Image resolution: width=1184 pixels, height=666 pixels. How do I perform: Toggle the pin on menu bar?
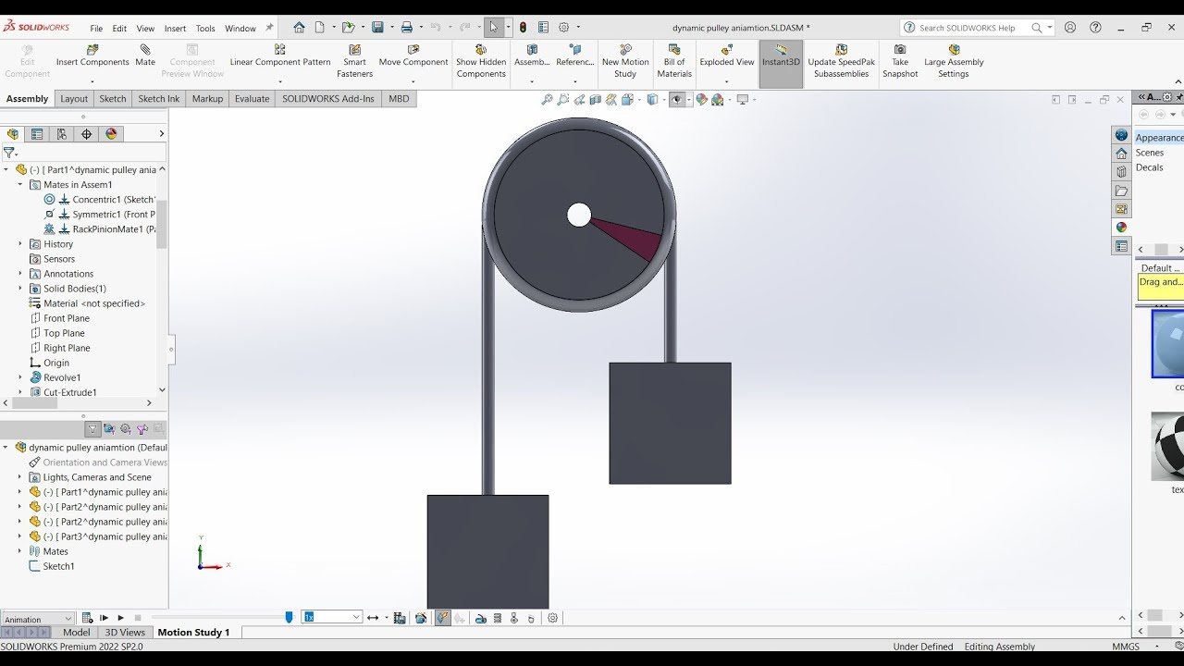[x=269, y=28]
